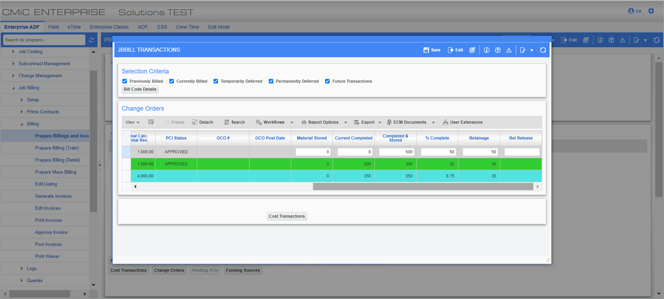Click Funding Sources button in the background window
The height and width of the screenshot is (299, 664).
coord(243,270)
